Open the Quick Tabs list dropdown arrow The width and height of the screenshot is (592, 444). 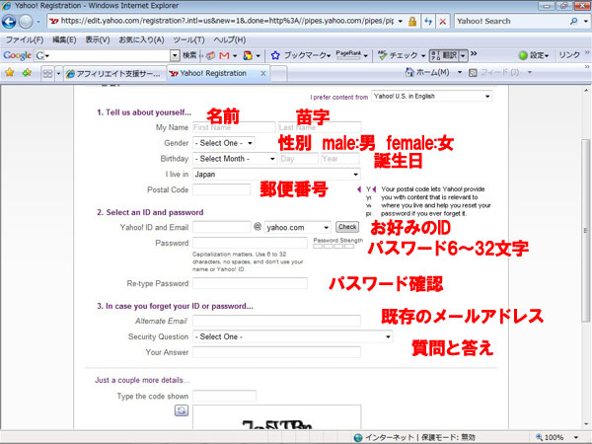[x=58, y=73]
